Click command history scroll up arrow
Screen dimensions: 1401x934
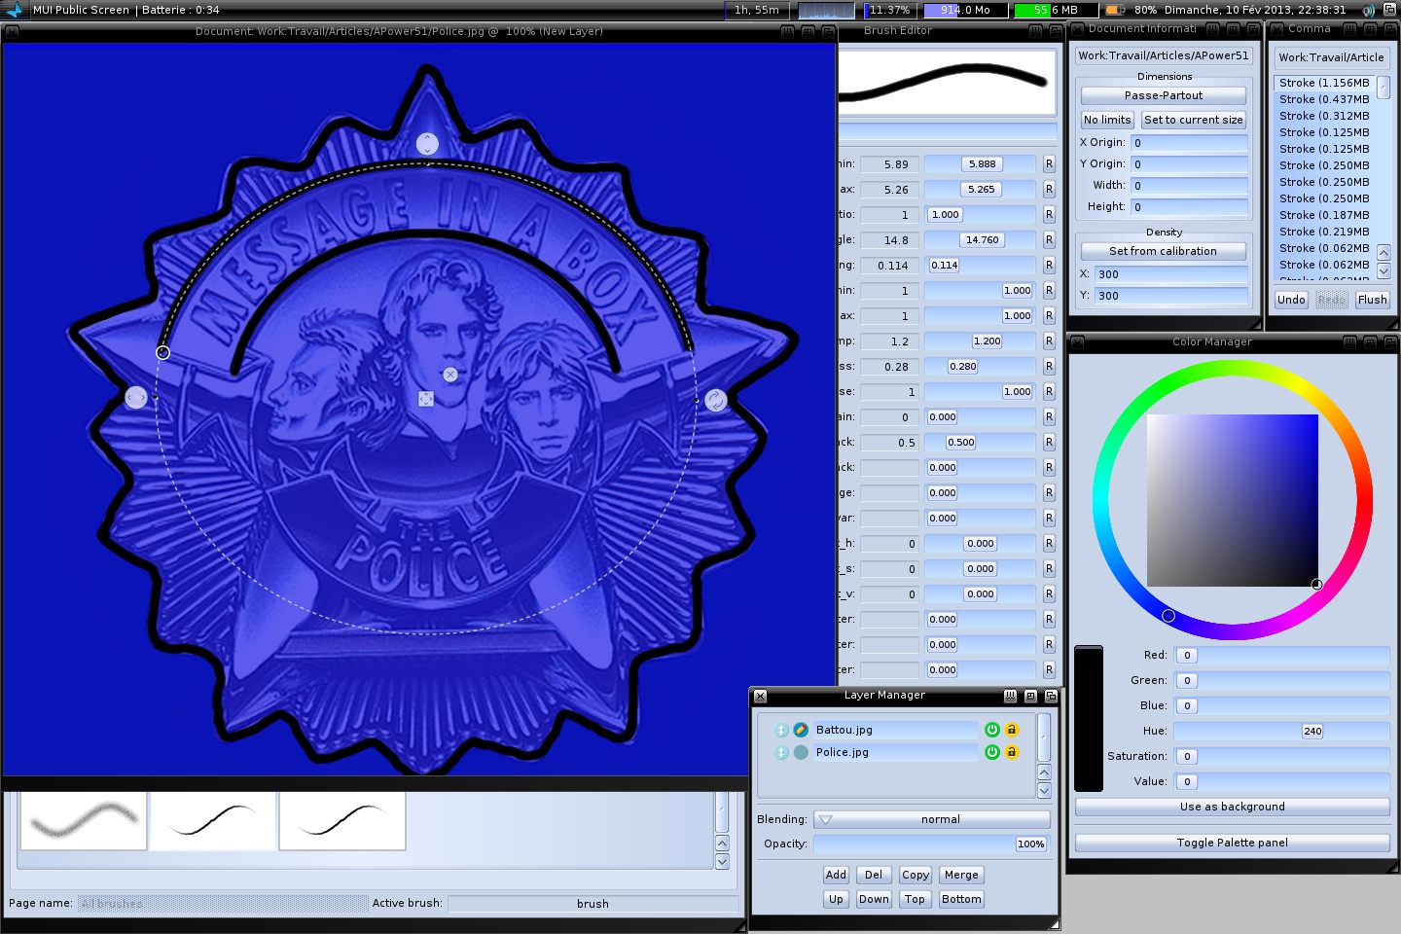[1383, 252]
